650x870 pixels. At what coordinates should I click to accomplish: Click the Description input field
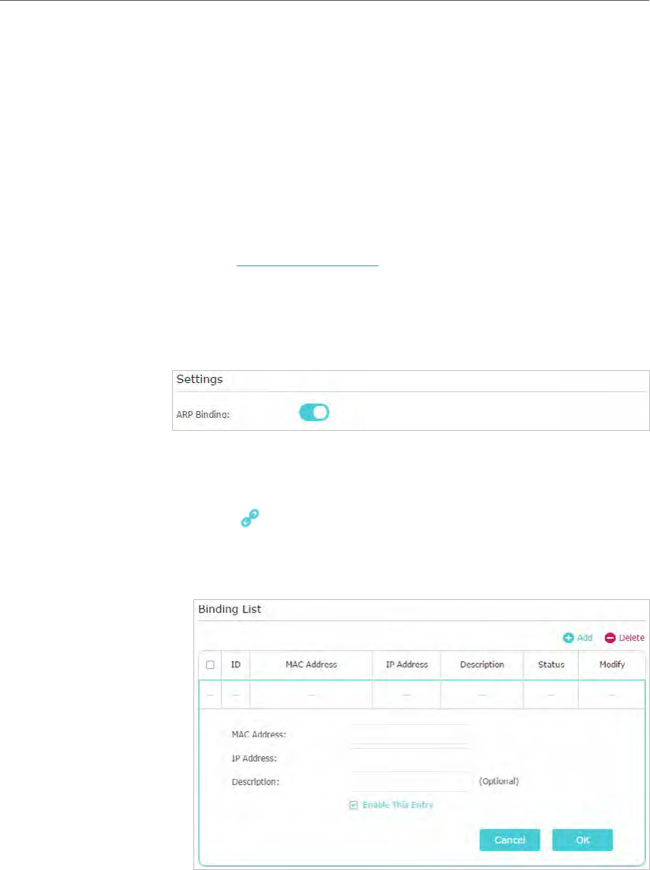(x=410, y=781)
